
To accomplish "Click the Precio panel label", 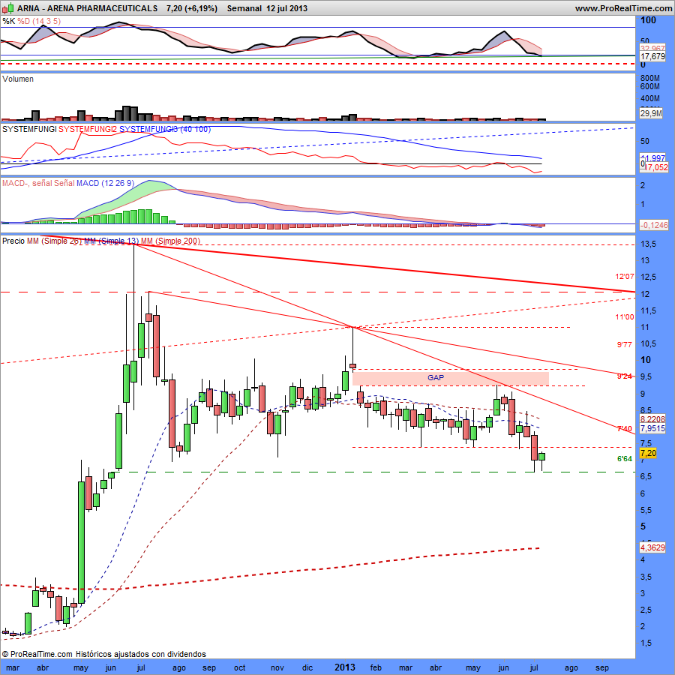I will click(x=13, y=241).
